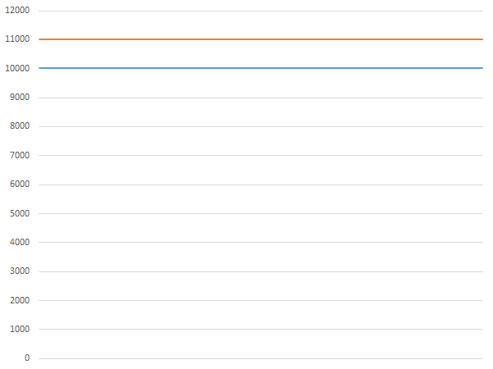Image resolution: width=493 pixels, height=369 pixels.
Task: Select the 8000 vertical axis label
Action: point(20,126)
